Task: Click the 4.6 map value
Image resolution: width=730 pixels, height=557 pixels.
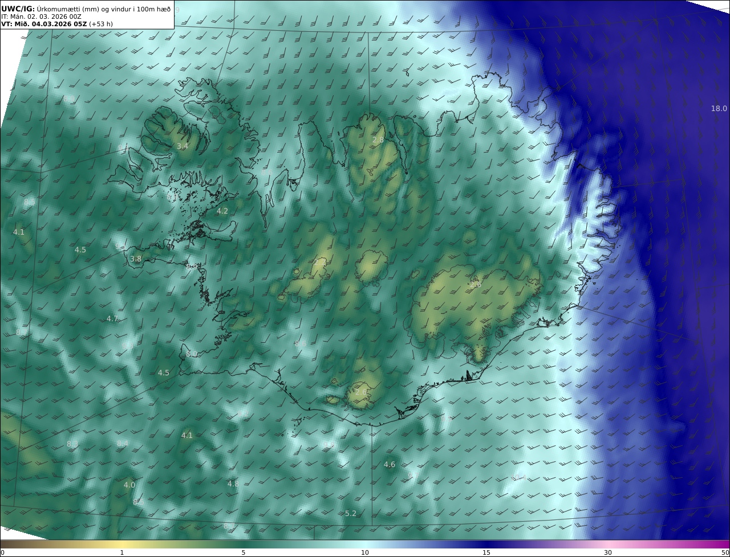Action: coord(390,465)
